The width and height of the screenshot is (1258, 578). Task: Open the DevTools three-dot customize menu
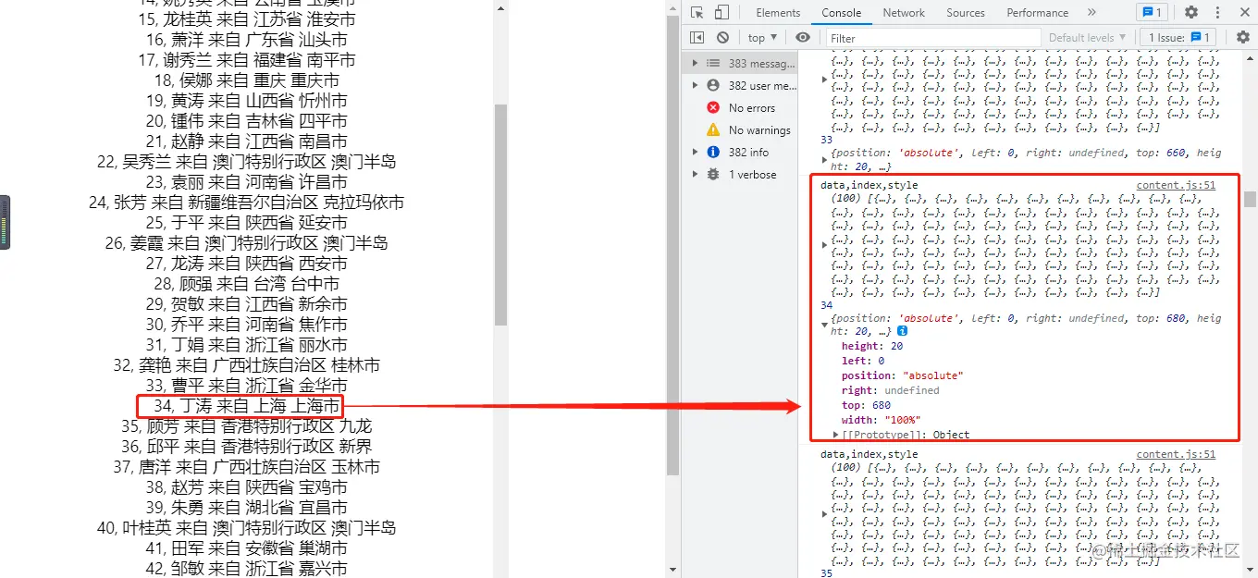tap(1216, 13)
